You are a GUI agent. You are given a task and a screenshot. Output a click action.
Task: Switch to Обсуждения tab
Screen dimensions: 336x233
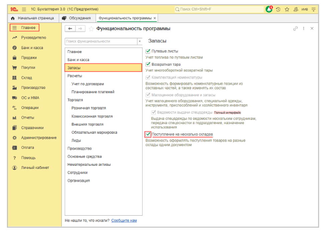77,18
